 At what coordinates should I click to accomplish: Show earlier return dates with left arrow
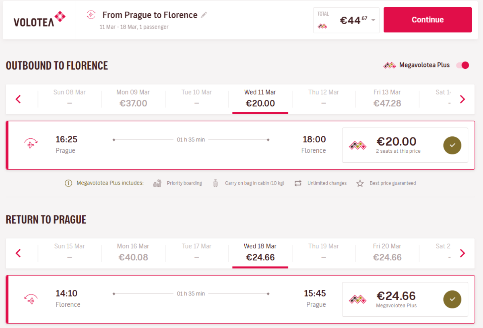[x=18, y=253]
